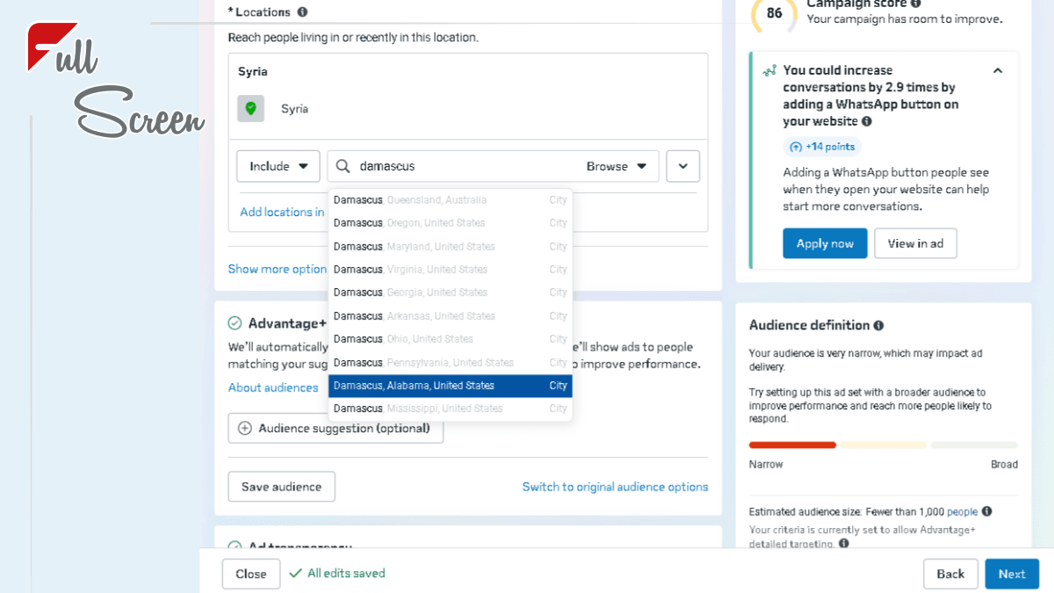The image size is (1054, 593).
Task: Click the search magnifier icon in location field
Action: point(343,166)
